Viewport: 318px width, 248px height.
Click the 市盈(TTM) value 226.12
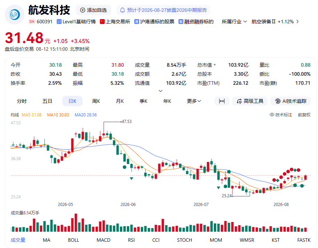240,83
